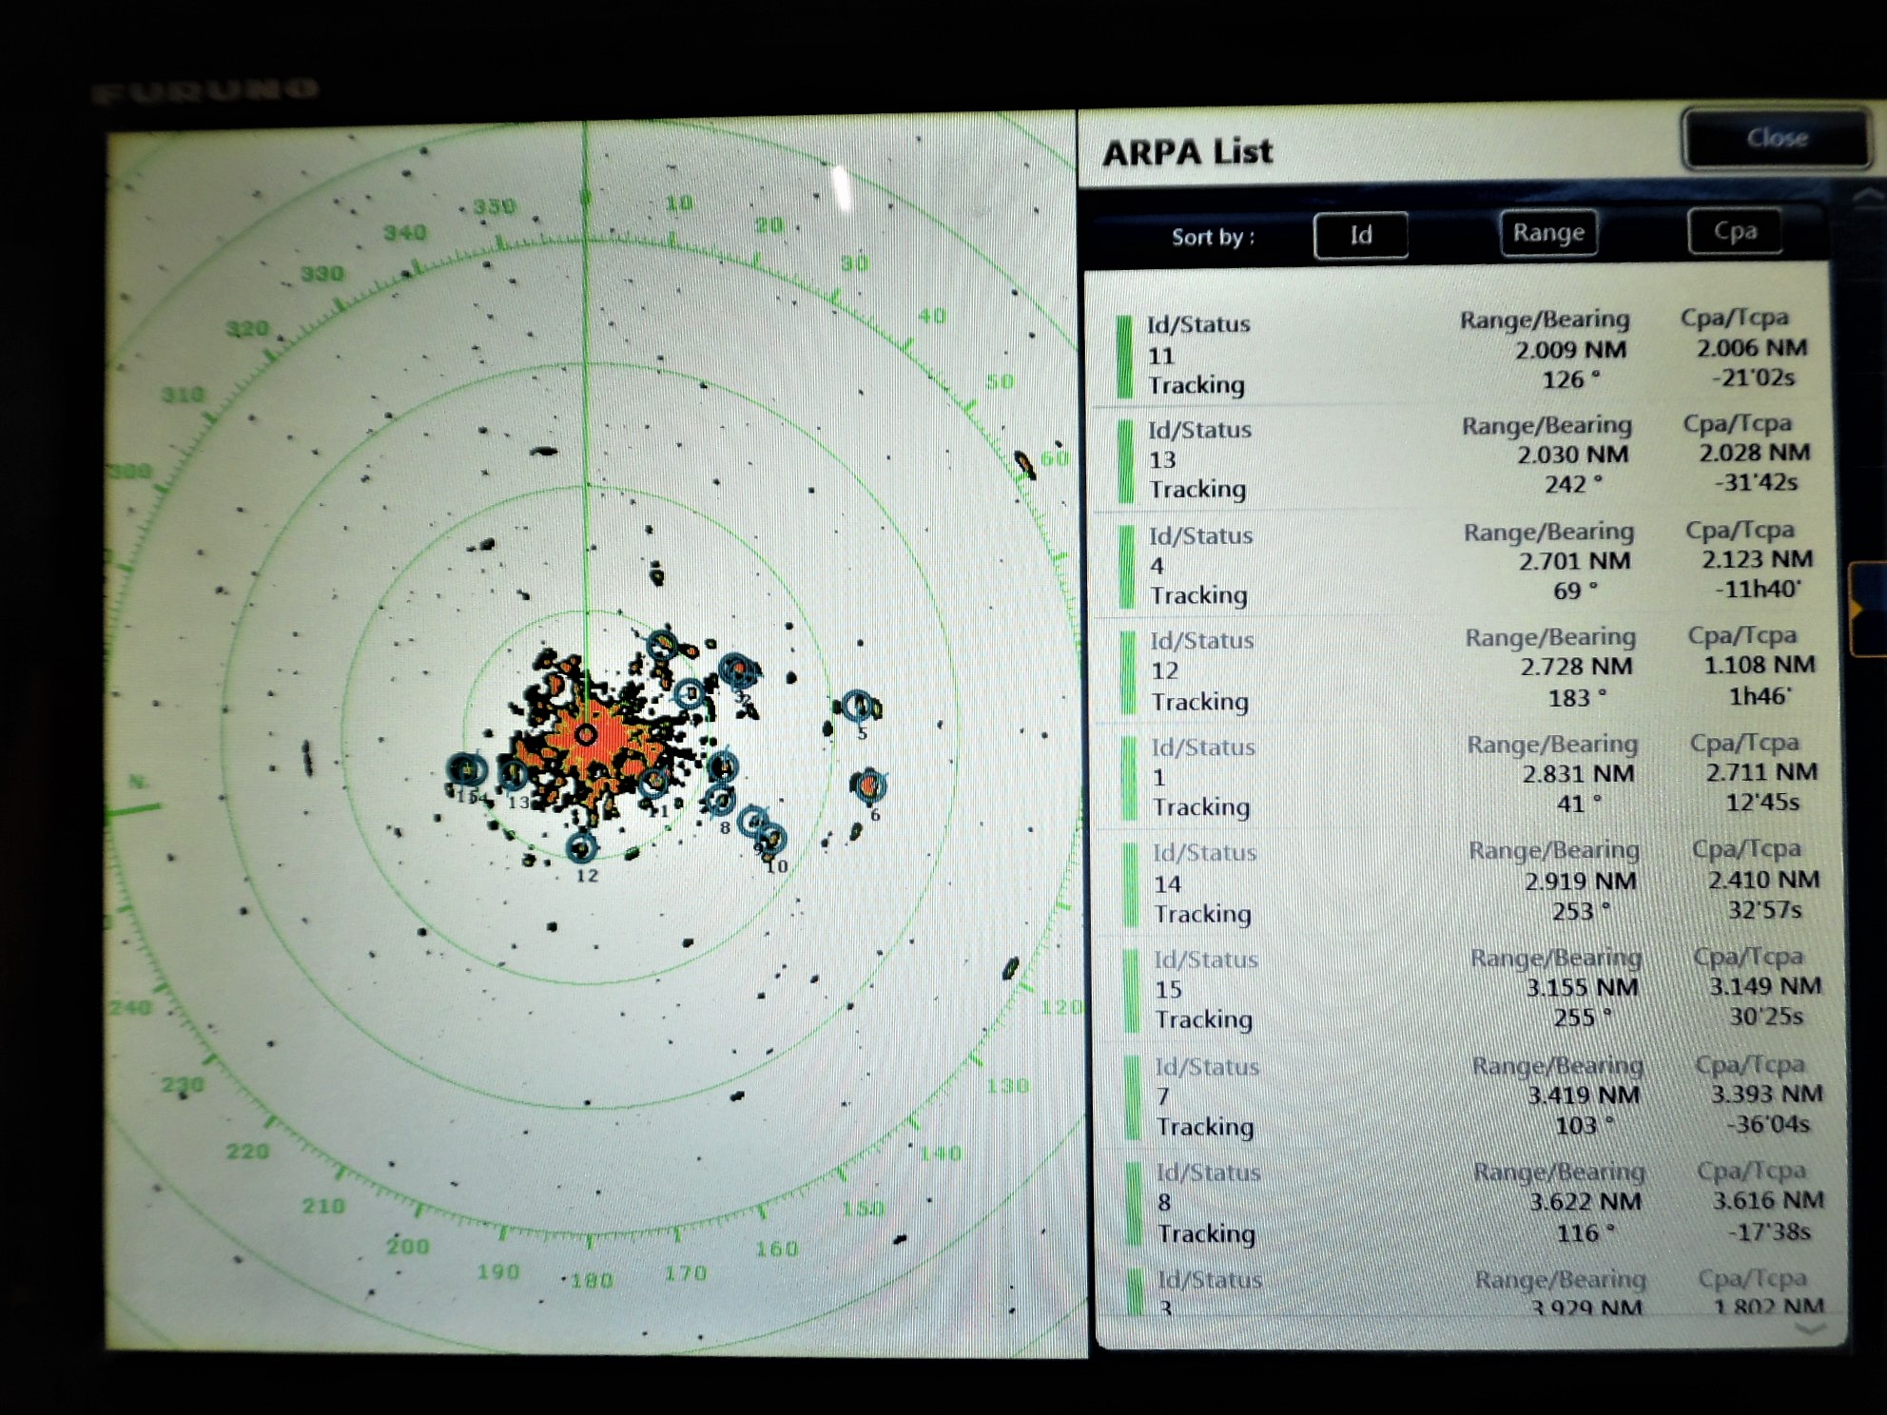Select ARPA target 8 circle on radar
This screenshot has width=1887, height=1415.
(x=720, y=801)
